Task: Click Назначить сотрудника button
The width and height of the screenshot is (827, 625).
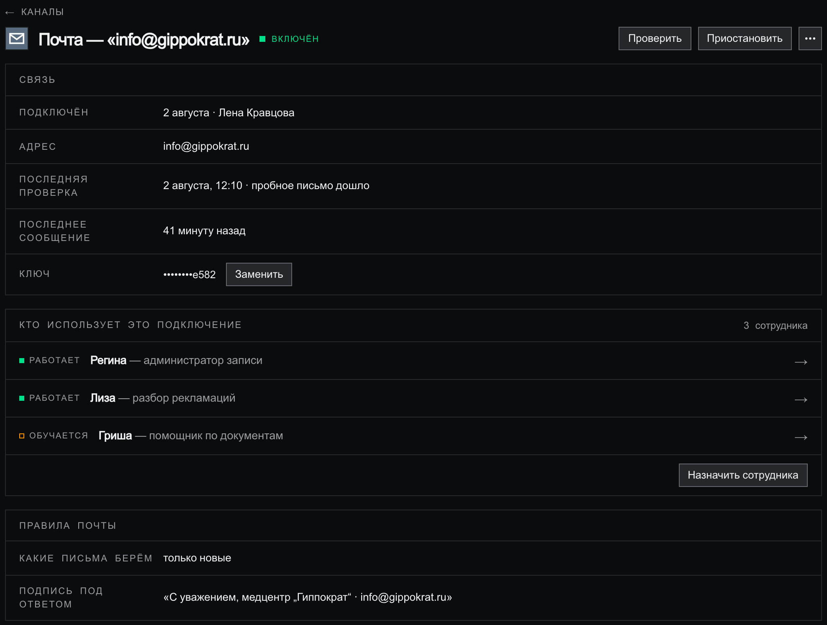Action: [x=743, y=475]
